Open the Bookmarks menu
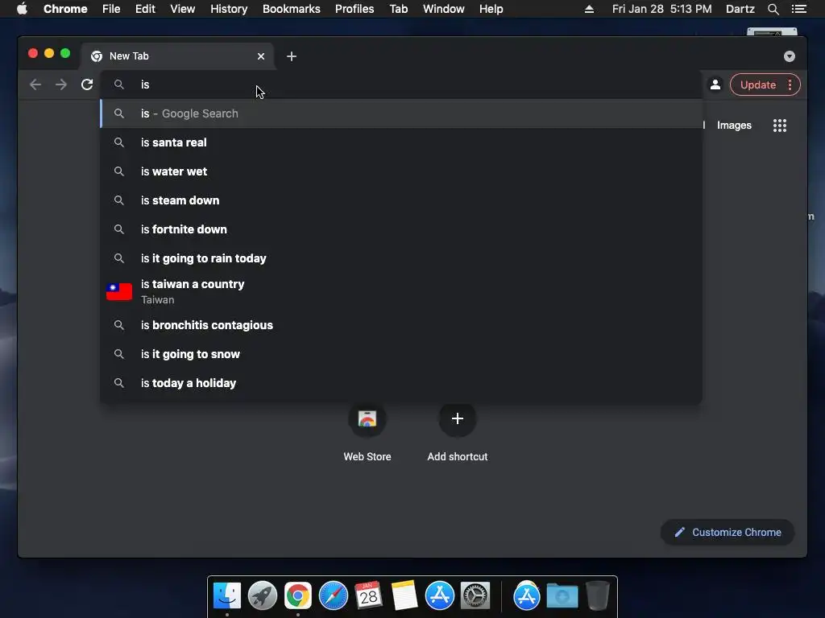Viewport: 825px width, 618px height. [x=292, y=9]
